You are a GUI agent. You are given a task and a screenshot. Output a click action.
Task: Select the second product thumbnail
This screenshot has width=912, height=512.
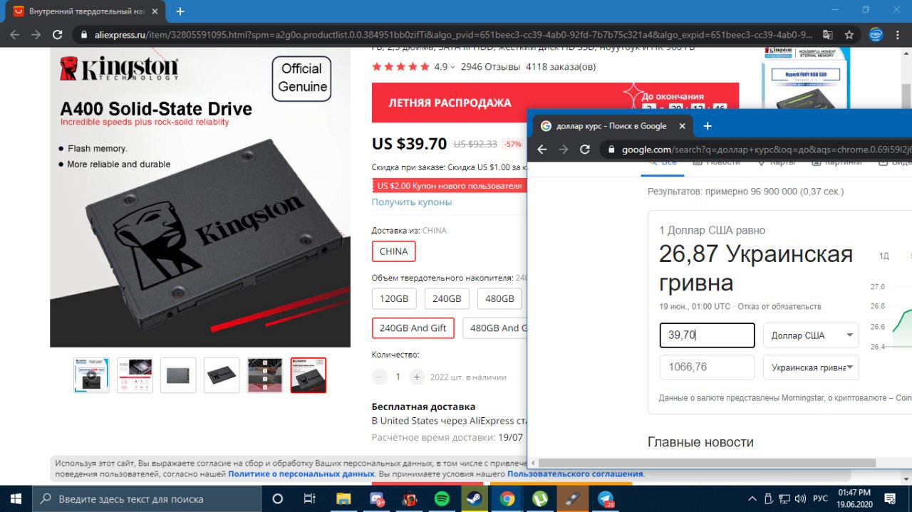pos(135,375)
